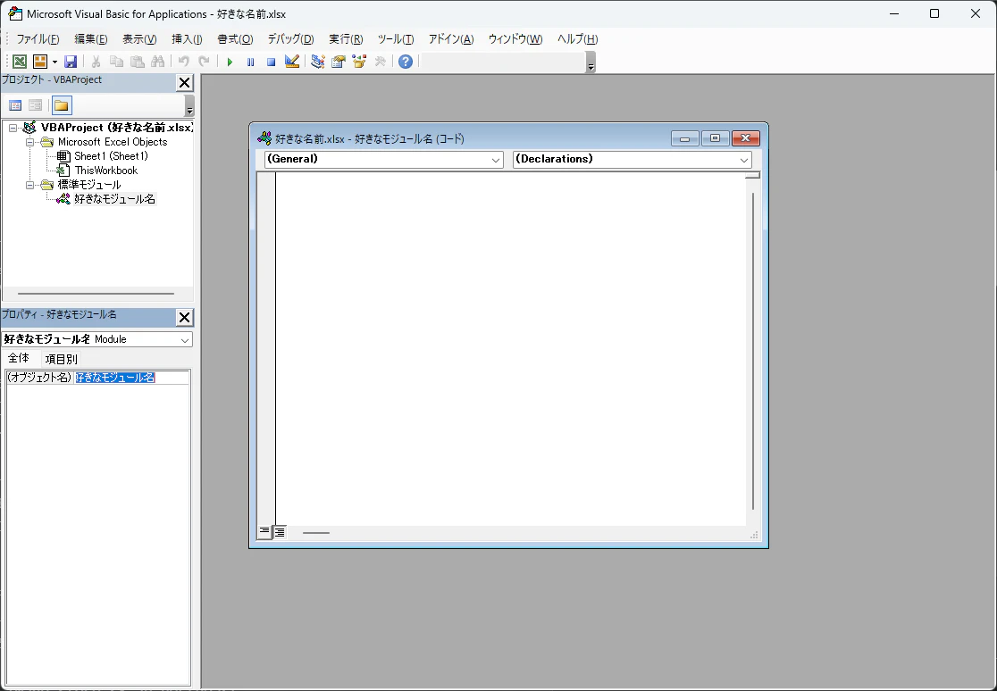997x691 pixels.
Task: Open アドイン(A) menu
Action: pyautogui.click(x=451, y=38)
